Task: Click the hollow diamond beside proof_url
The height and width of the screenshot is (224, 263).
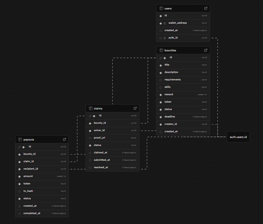Action: coord(90,138)
